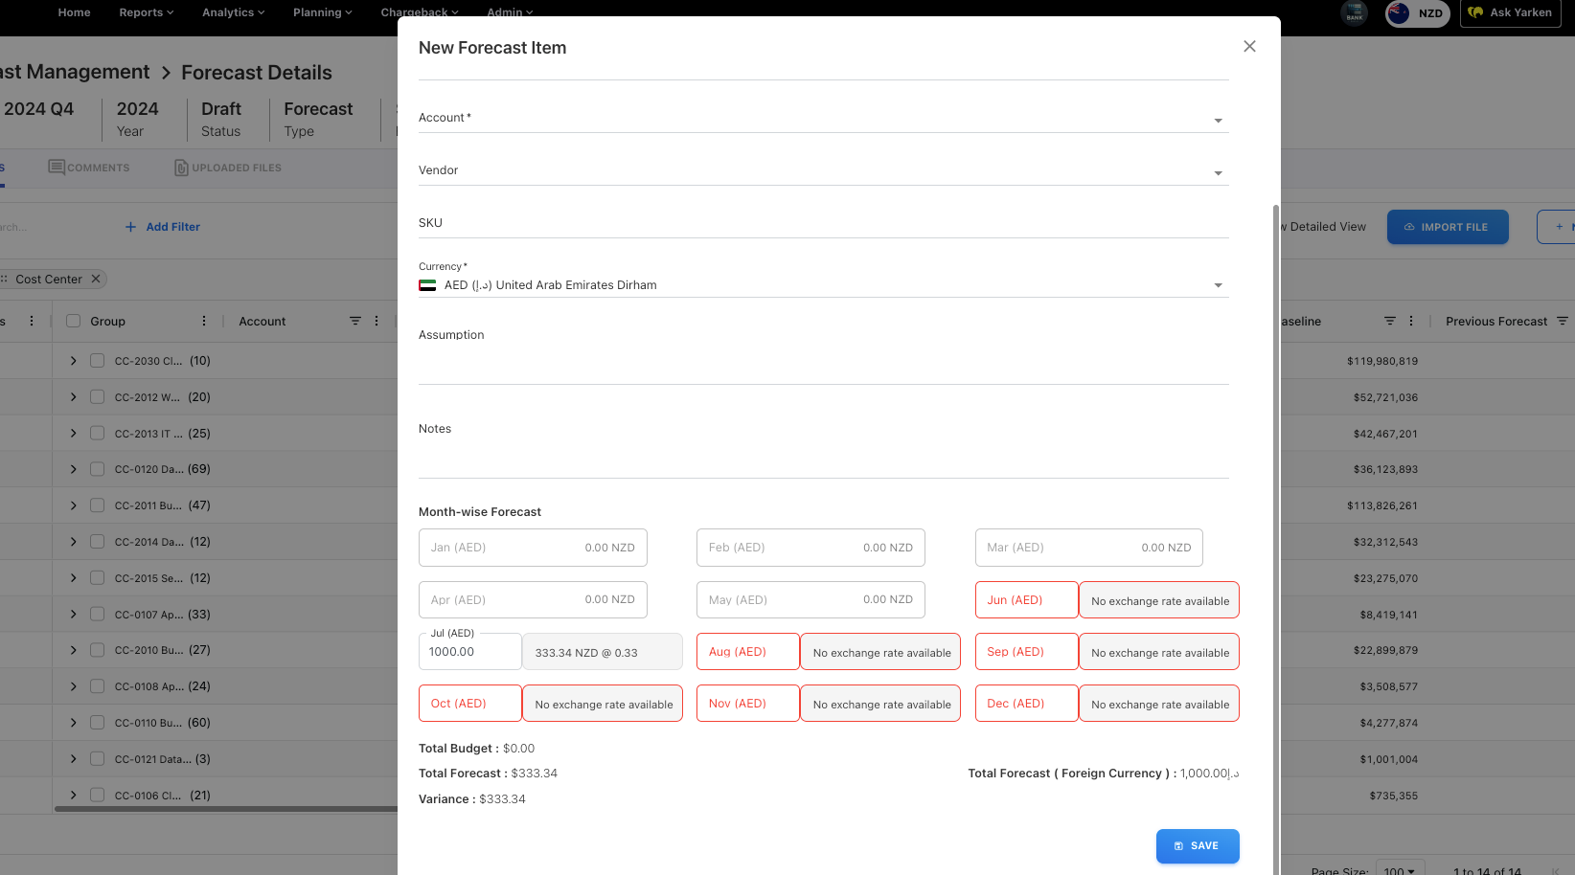Screen dimensions: 1575x875
Task: Click the Previous Forecast column filter icon
Action: click(1563, 322)
